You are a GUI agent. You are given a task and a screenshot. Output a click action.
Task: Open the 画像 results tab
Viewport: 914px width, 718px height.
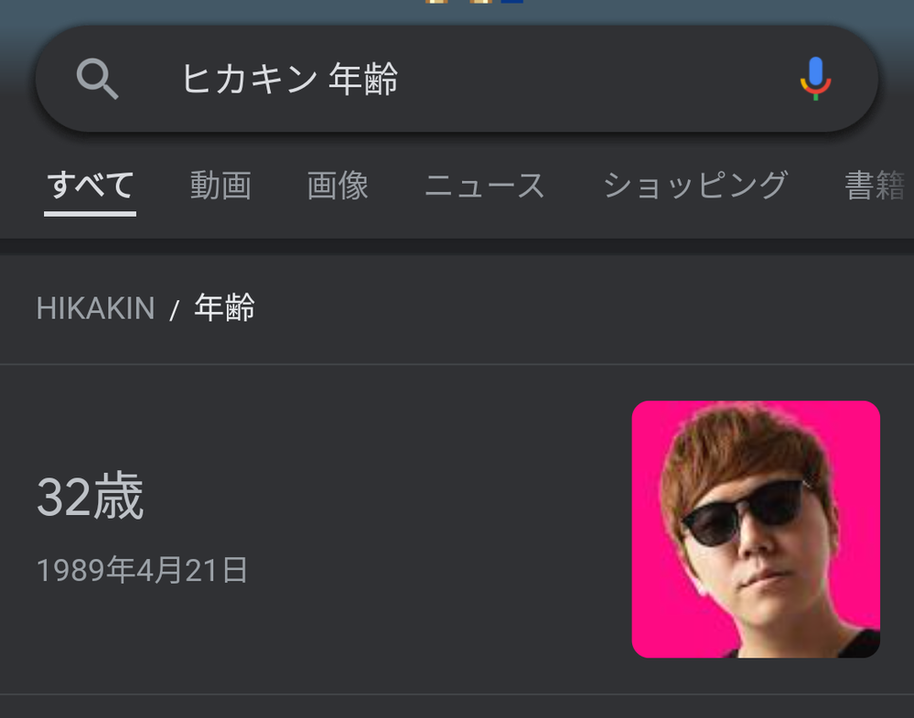(339, 186)
